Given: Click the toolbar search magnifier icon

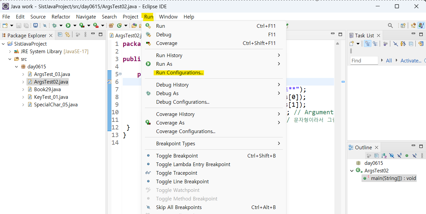Looking at the screenshot, I should (x=390, y=25).
